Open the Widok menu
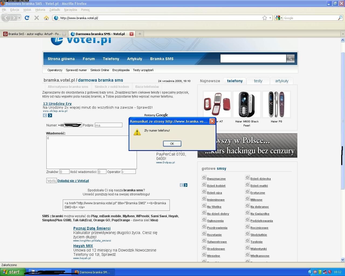Screen dimensions: 345x276 click(27, 10)
